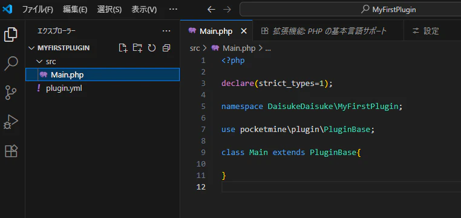Open explorer more actions ellipsis
The height and width of the screenshot is (218, 461).
coord(166,31)
